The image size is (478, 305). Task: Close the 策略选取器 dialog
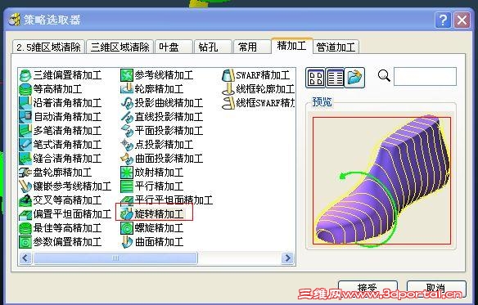click(462, 20)
